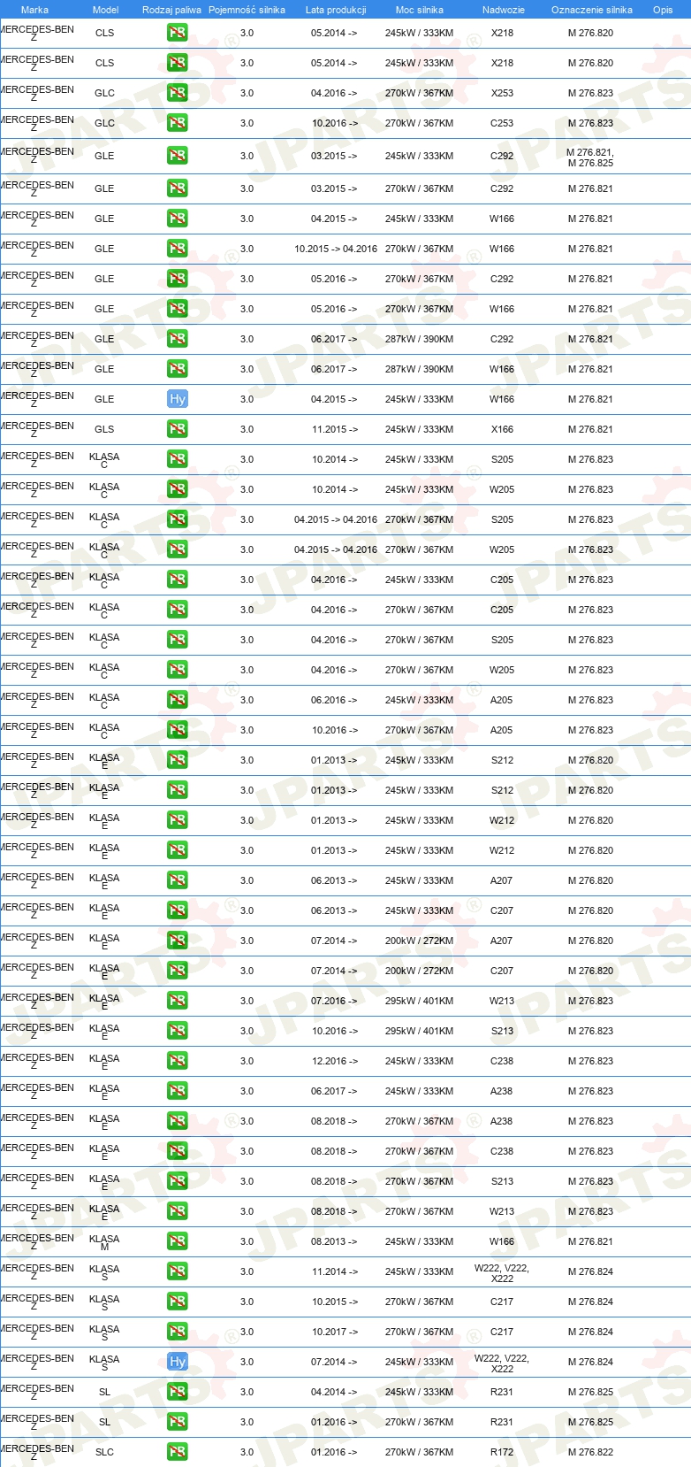
Task: Click the Oznaczenie silnika column header
Action: tap(591, 10)
